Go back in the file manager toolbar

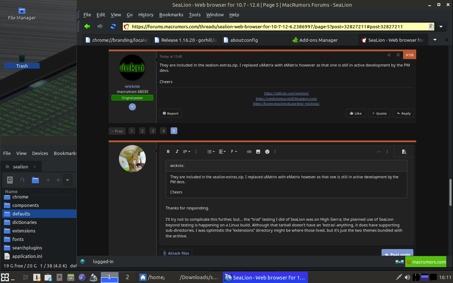point(59,180)
